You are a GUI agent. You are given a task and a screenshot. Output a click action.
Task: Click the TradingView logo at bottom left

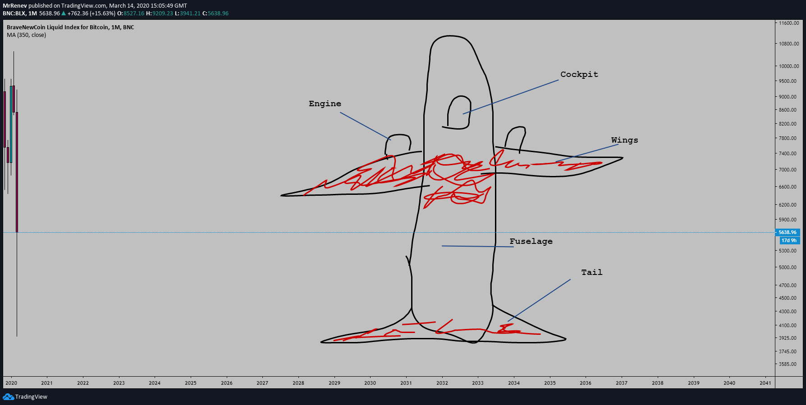25,396
